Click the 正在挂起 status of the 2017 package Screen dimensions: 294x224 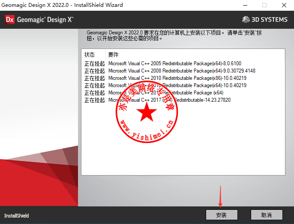point(94,100)
